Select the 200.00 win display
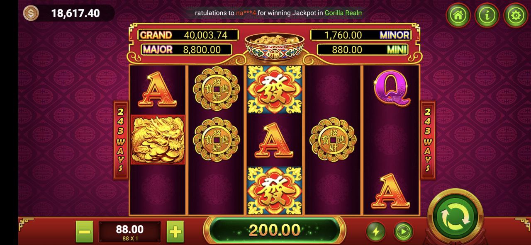Viewport: 531px width, 245px height. pos(275,230)
